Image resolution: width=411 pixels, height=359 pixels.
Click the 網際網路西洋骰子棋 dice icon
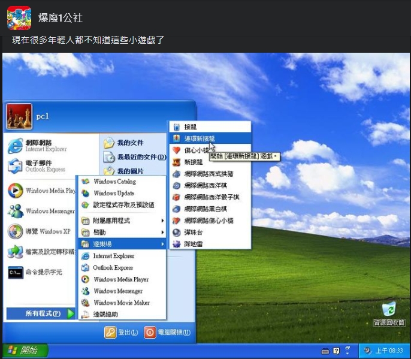176,197
